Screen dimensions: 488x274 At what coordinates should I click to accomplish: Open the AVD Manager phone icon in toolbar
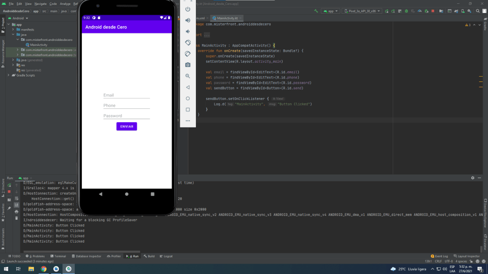point(463,11)
